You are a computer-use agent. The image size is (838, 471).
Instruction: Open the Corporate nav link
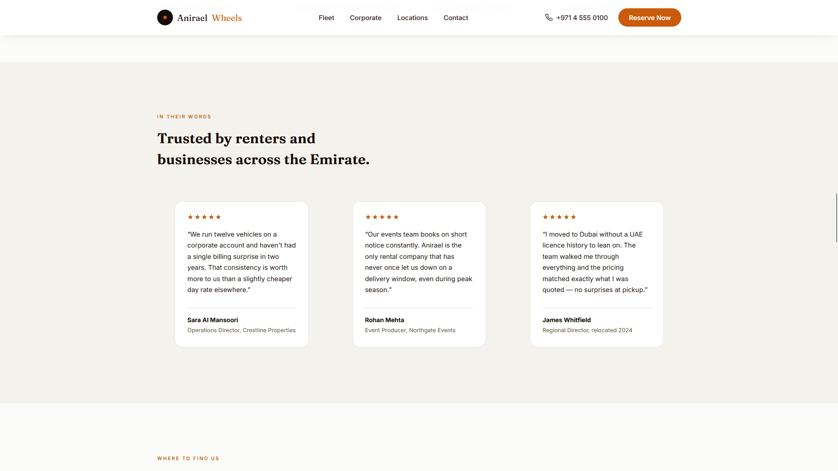[366, 18]
